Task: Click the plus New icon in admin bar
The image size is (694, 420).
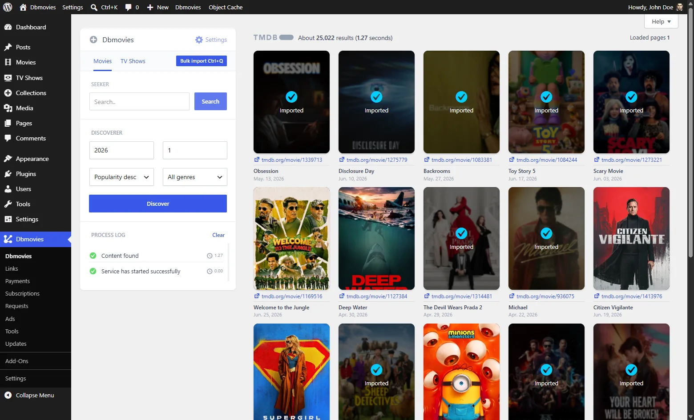Action: coord(150,7)
